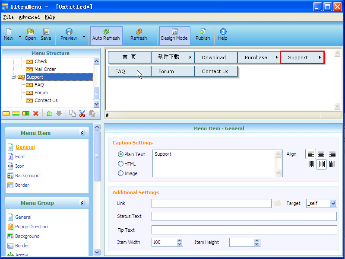Open the Help menu in menu bar
Screen dimensions: 345x259
(x=50, y=17)
